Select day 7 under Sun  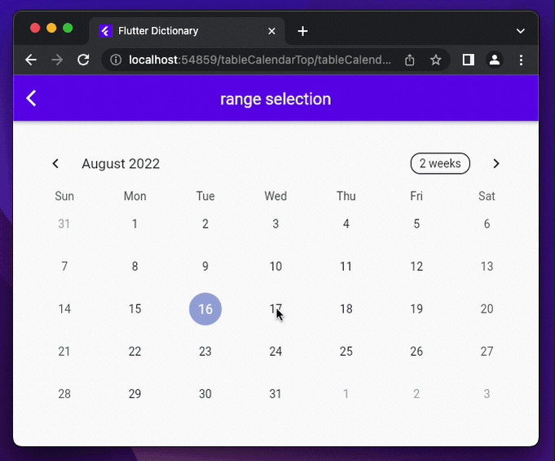click(64, 267)
